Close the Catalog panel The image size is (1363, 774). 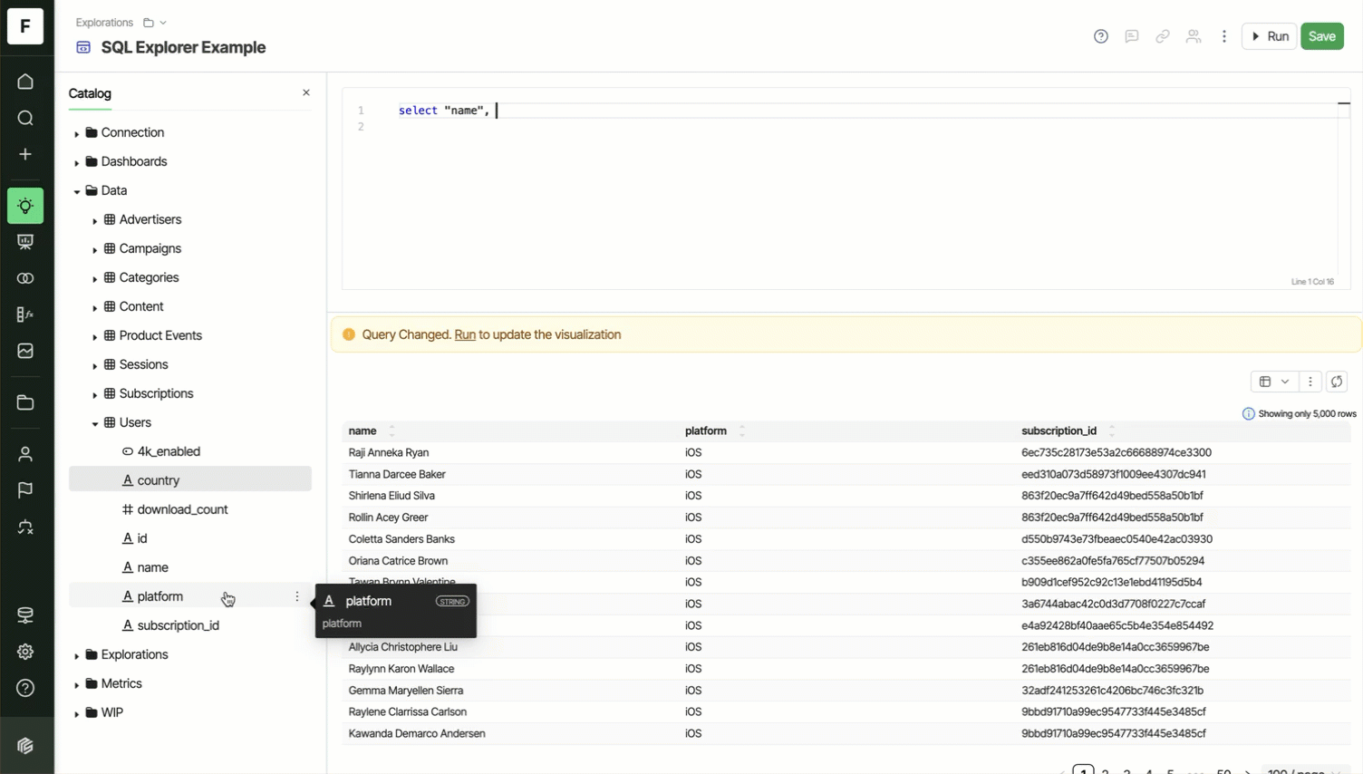306,92
